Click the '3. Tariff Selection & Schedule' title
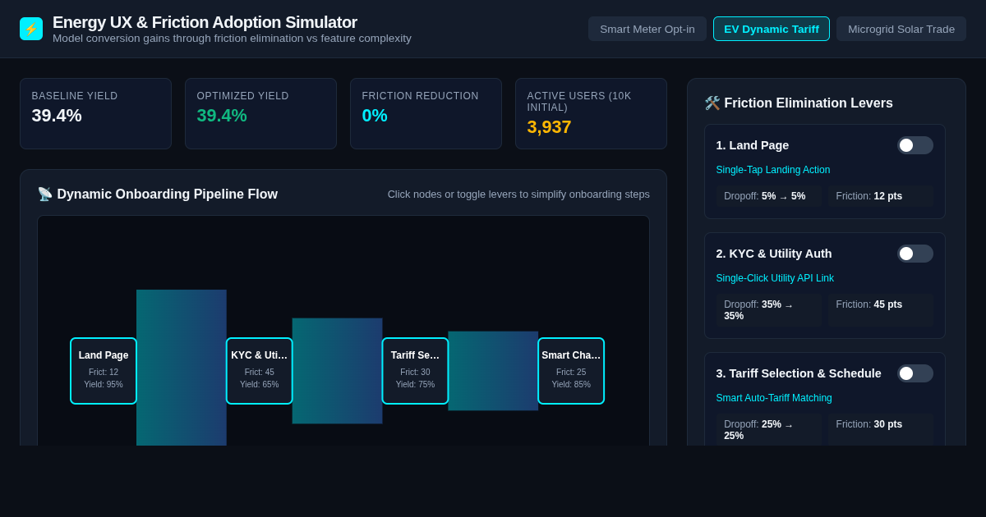 click(x=799, y=373)
